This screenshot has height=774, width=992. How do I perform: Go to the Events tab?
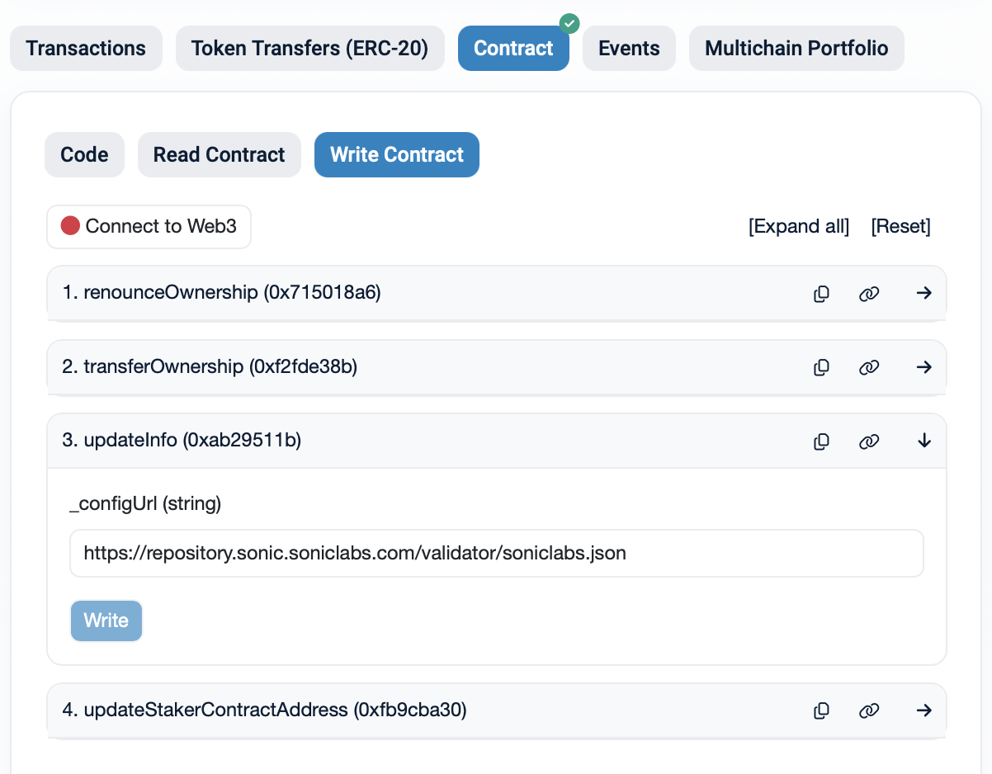click(x=629, y=49)
